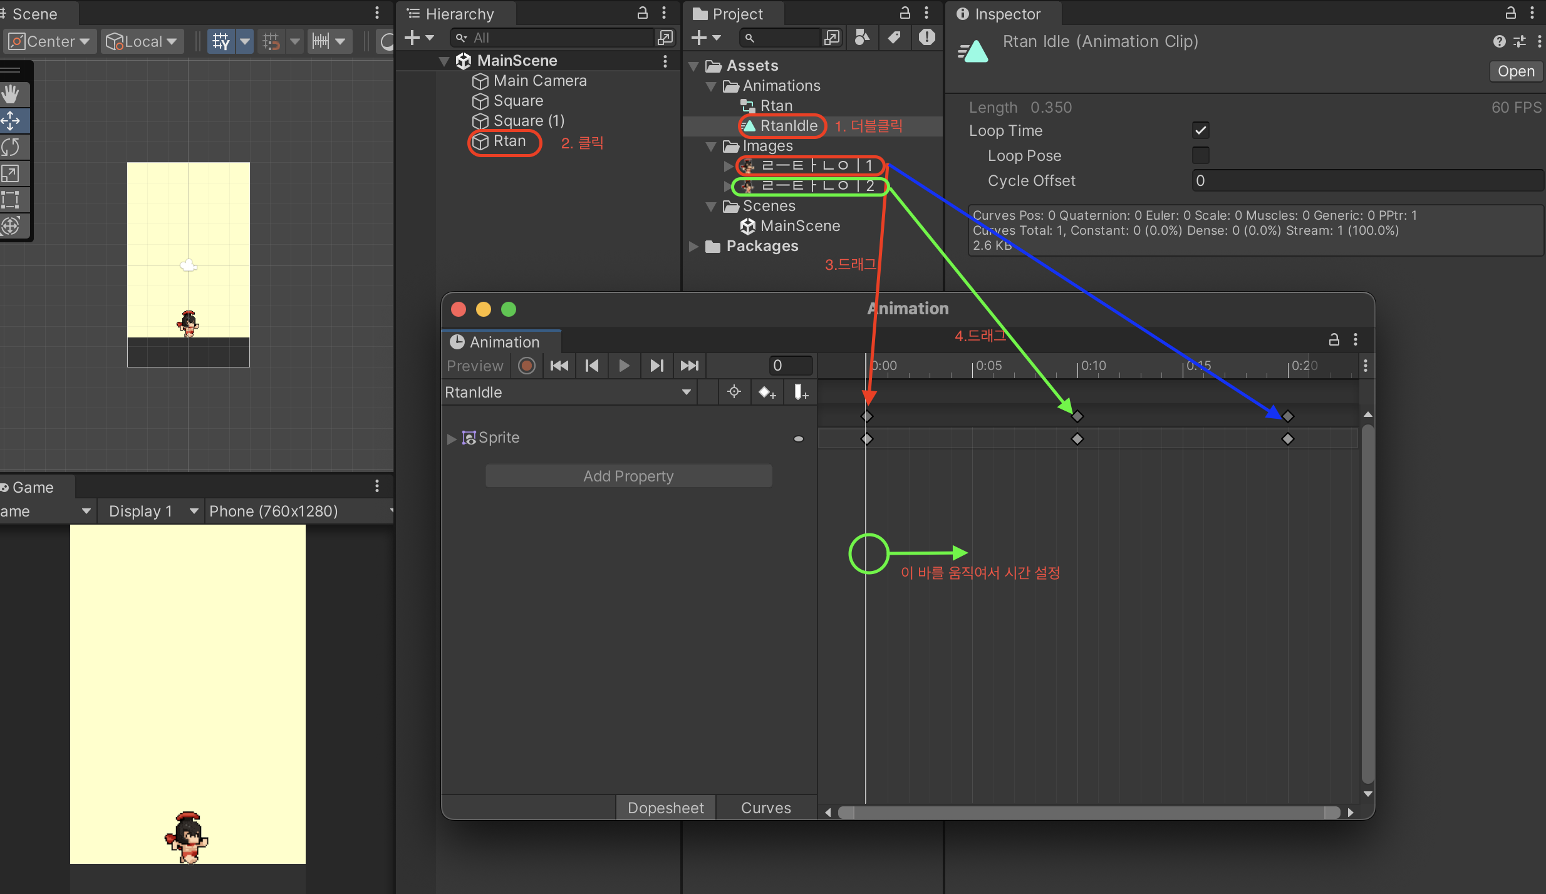Enable the Loop Pose checkbox

tap(1200, 155)
